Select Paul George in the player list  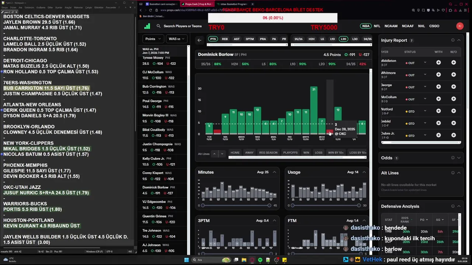pyautogui.click(x=162, y=104)
